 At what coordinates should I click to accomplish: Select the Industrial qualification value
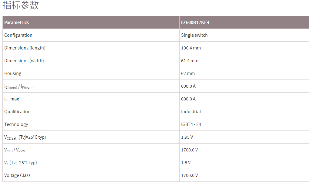(x=191, y=112)
